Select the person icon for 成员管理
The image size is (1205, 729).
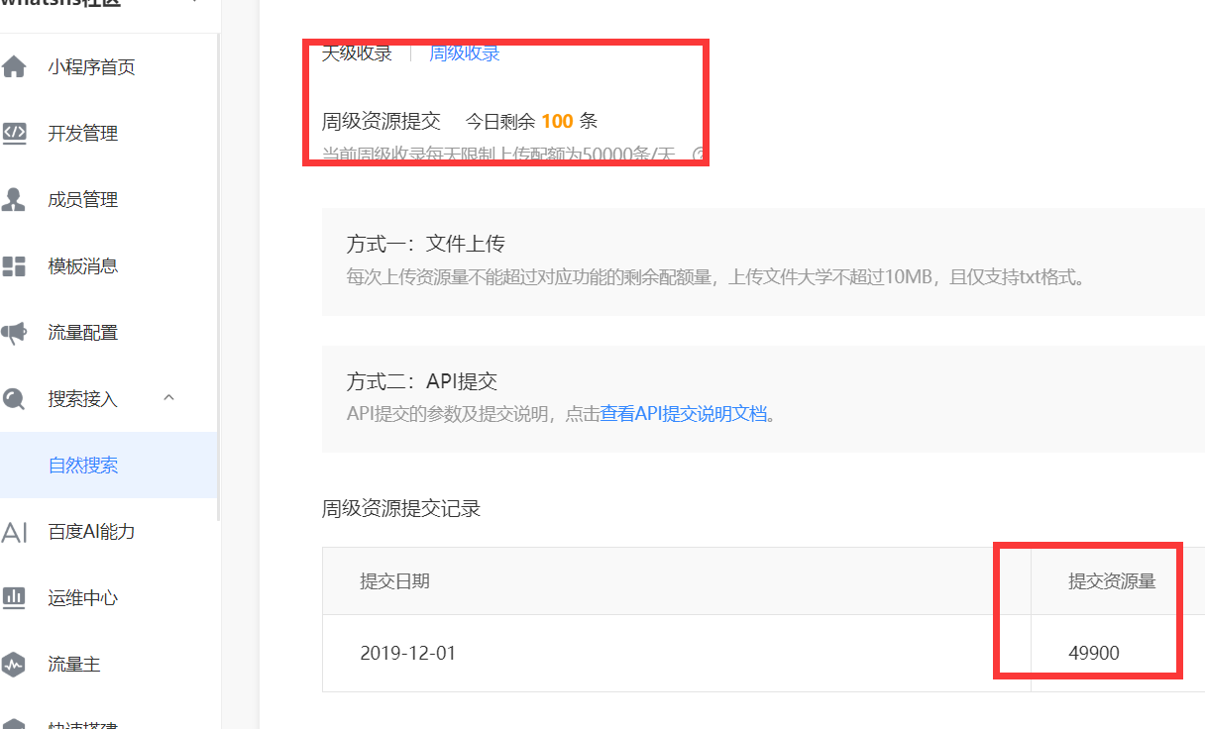click(14, 200)
